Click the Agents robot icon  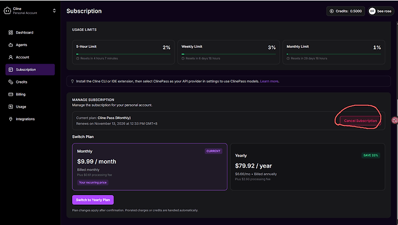click(x=10, y=45)
